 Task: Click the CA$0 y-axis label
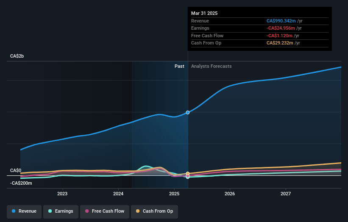[x=16, y=171]
